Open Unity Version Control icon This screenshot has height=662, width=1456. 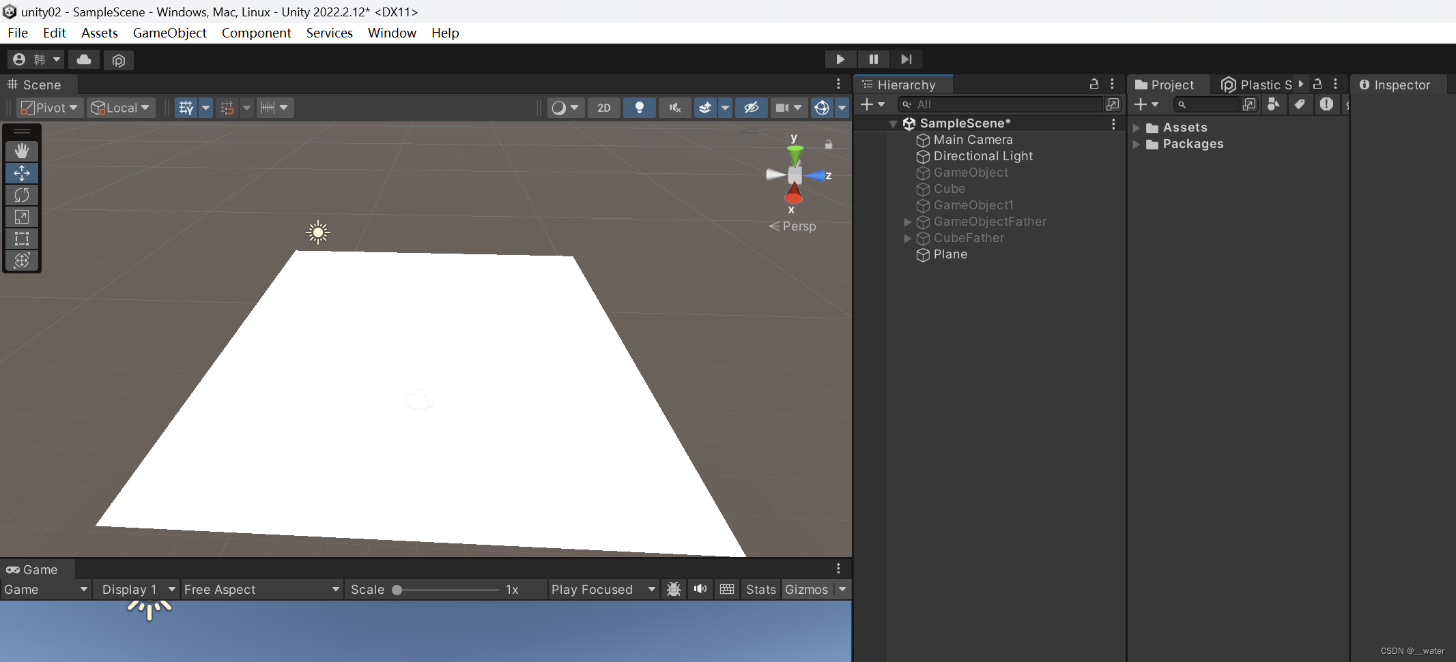coord(119,60)
